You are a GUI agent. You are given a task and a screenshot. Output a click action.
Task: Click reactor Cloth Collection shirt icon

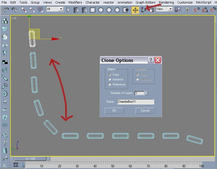click(x=5, y=29)
